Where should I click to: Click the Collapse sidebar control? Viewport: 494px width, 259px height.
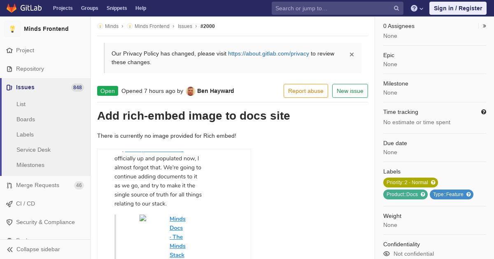45,249
